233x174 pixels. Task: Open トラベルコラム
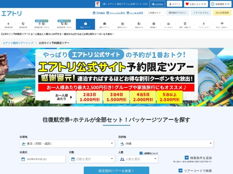tap(201, 13)
